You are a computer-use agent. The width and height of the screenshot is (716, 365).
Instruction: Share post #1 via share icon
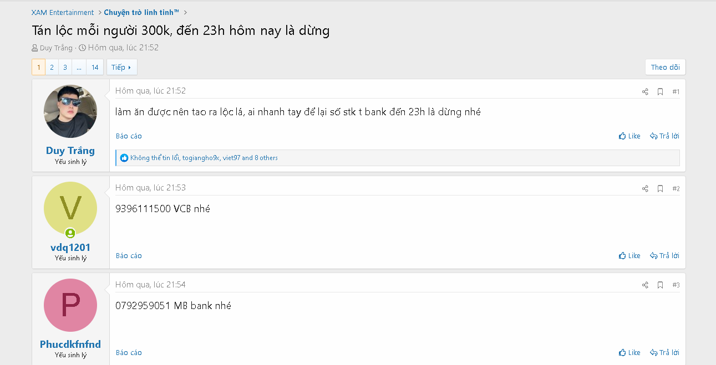point(645,92)
